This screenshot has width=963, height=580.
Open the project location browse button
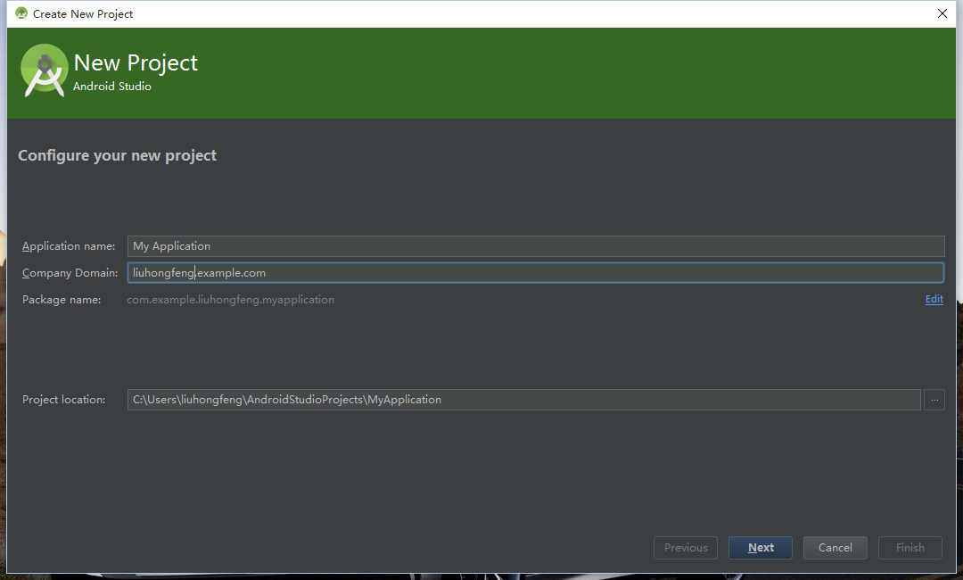click(x=934, y=400)
